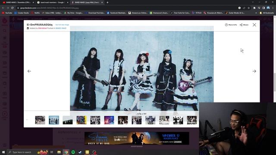276x155 pixels.
Task: Open the BAND-MAID link after 'Posted in'
Action: coord(61,28)
